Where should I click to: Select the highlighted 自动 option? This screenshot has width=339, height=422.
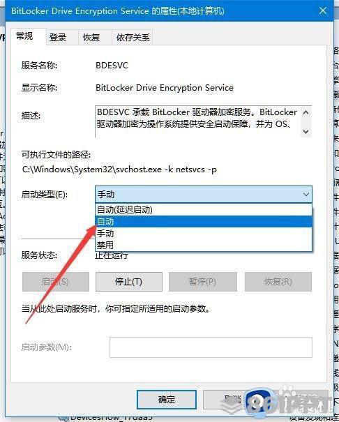204,222
